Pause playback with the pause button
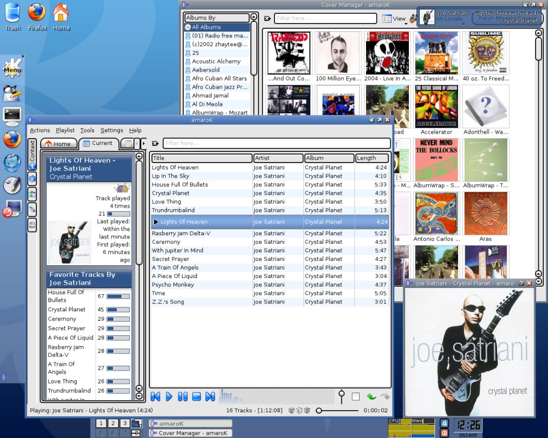The image size is (548, 438). (182, 396)
